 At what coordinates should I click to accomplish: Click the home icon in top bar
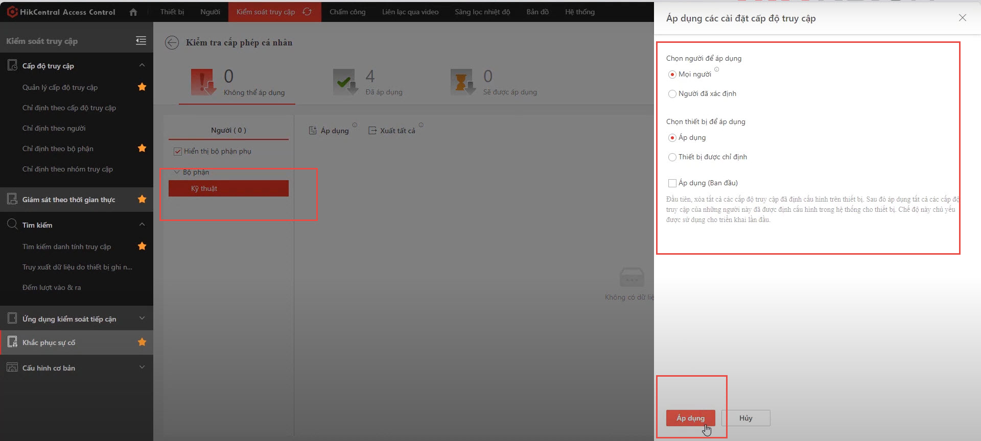point(133,12)
